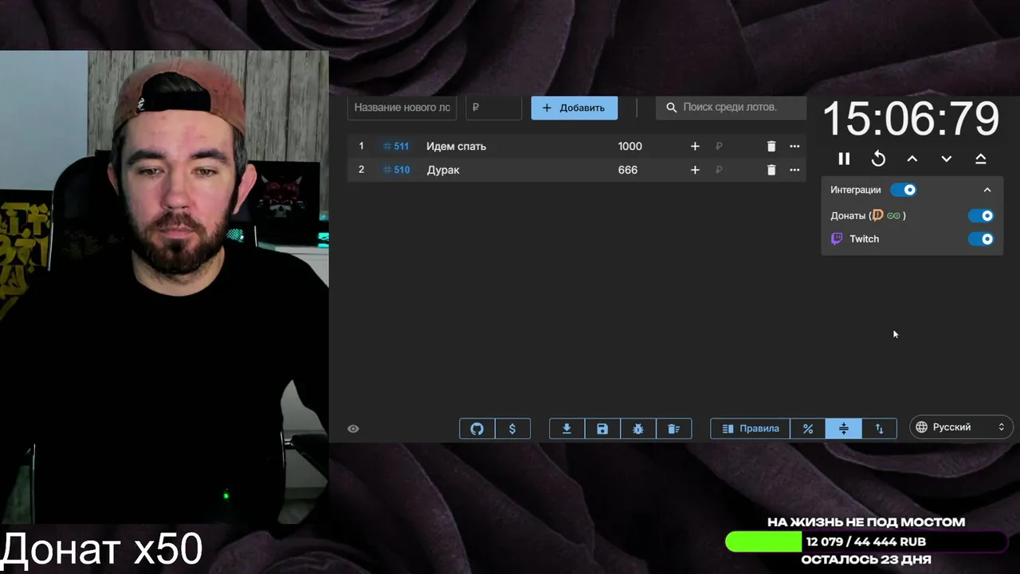Select the Дурак lot name
Screen dimensions: 1020x574
[x=443, y=170]
